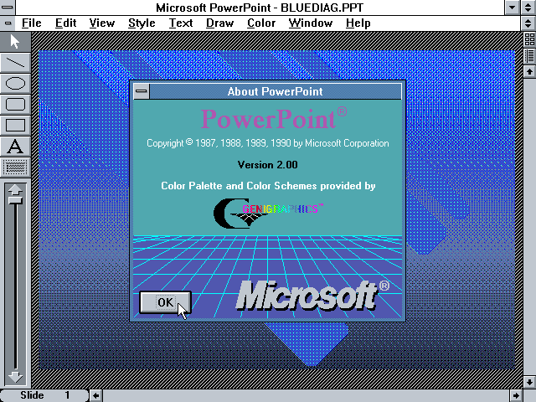536x402 pixels.
Task: Open the View menu
Action: (102, 23)
